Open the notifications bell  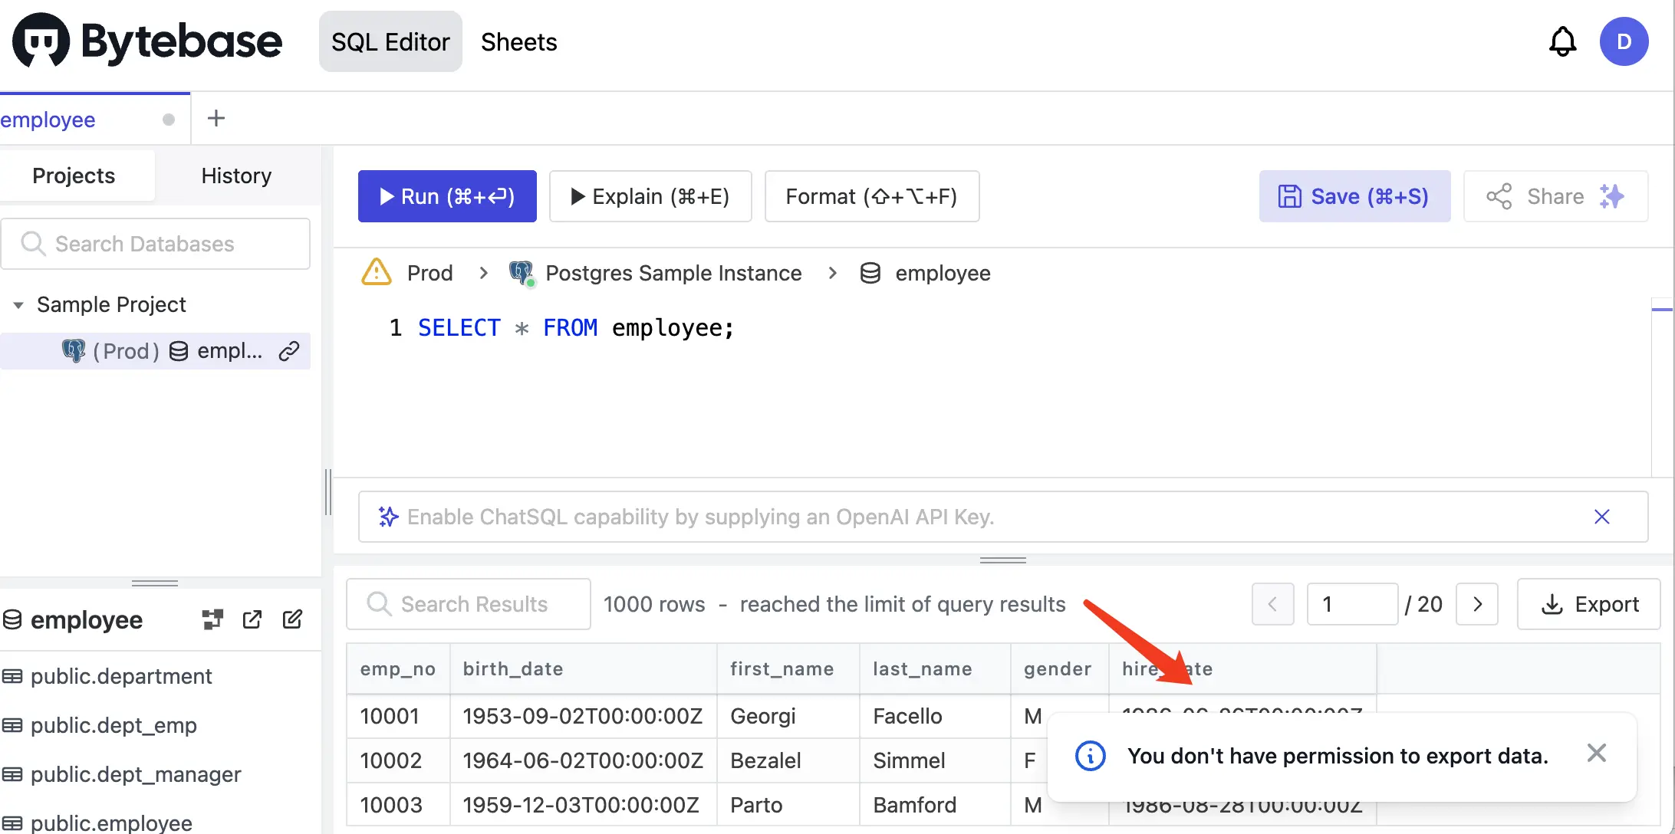point(1562,41)
